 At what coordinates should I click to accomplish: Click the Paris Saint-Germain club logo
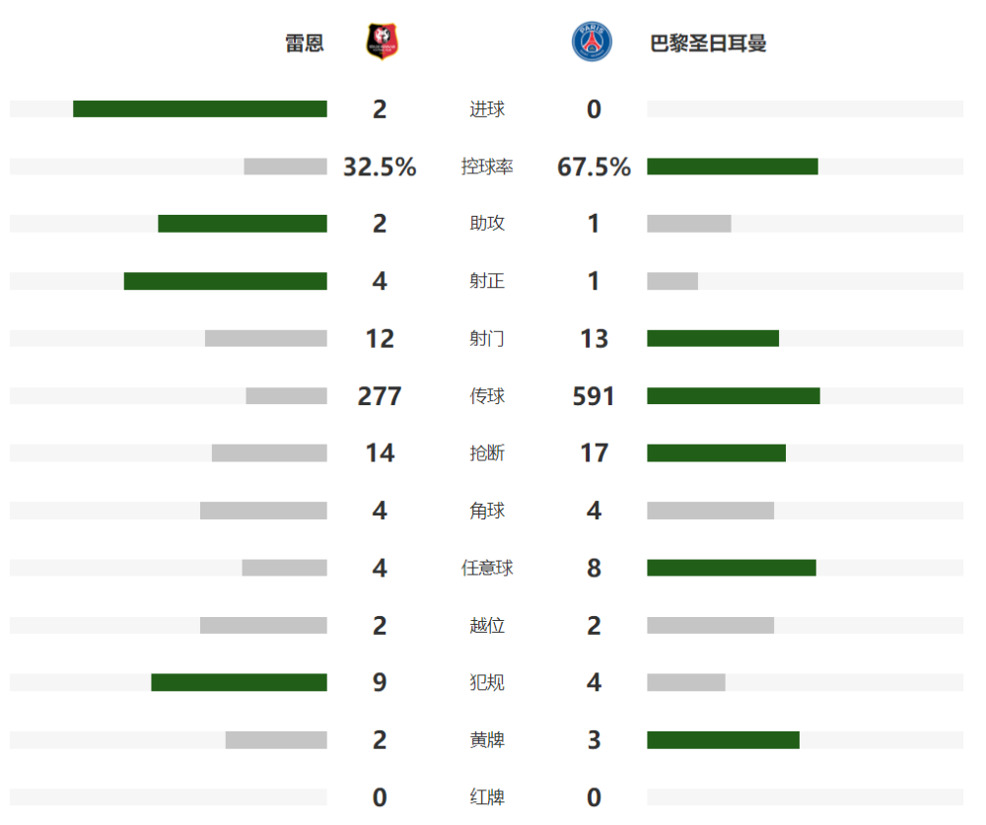pyautogui.click(x=592, y=42)
